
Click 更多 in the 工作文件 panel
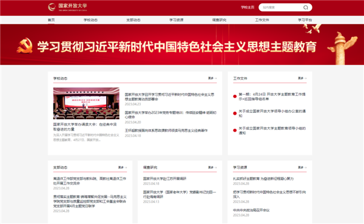point(302,78)
